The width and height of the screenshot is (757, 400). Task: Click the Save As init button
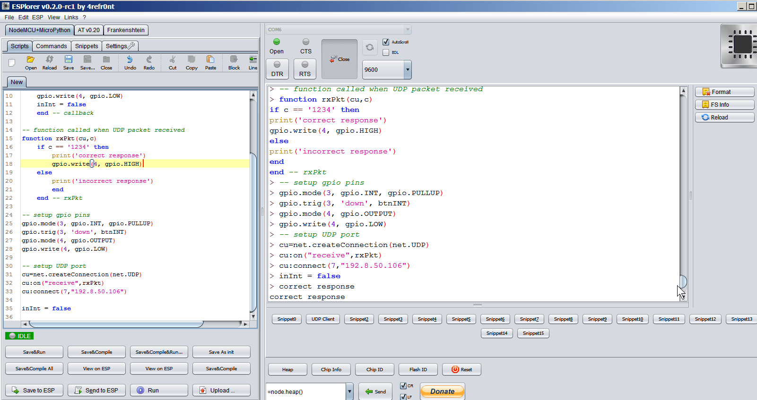tap(221, 352)
